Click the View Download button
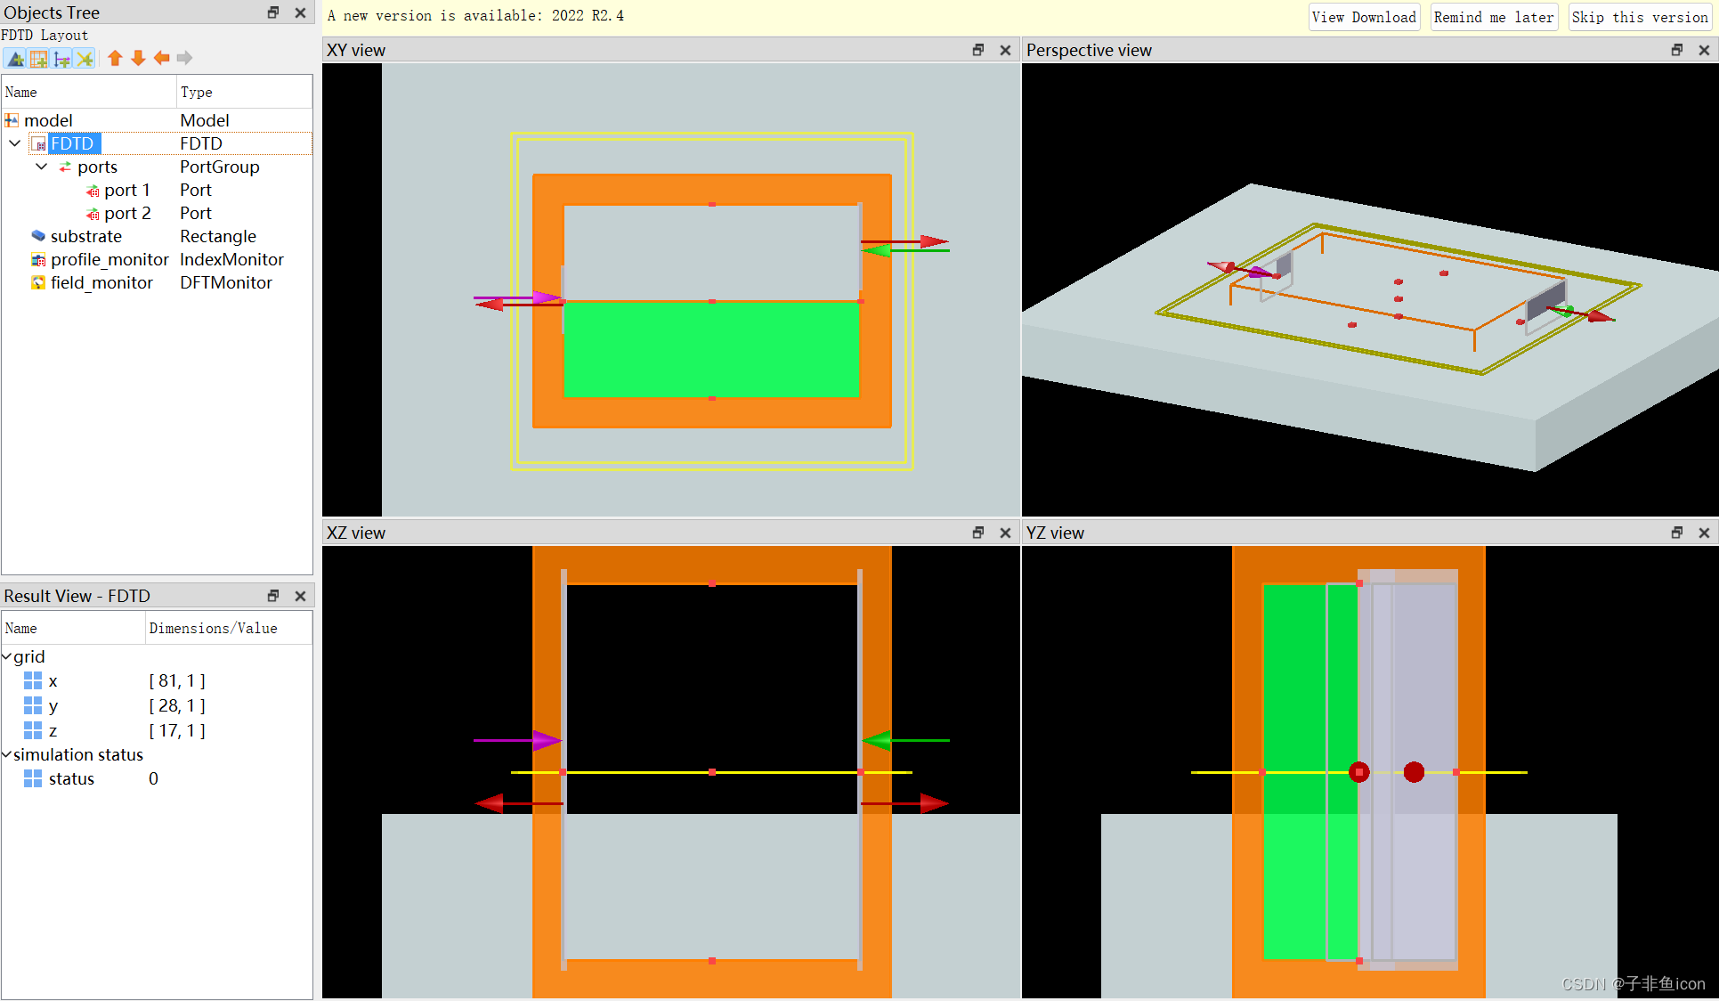 tap(1363, 18)
